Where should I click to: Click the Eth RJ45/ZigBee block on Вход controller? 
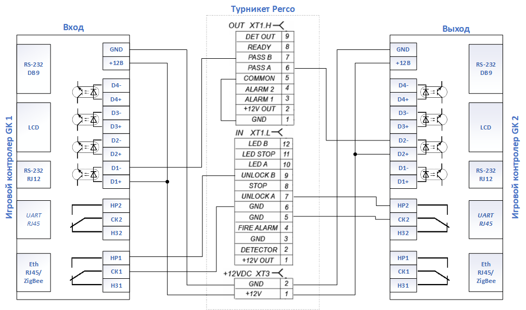click(33, 273)
